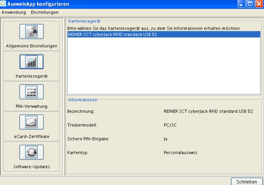
Task: Click the PC/SC driver model value
Action: (x=170, y=125)
